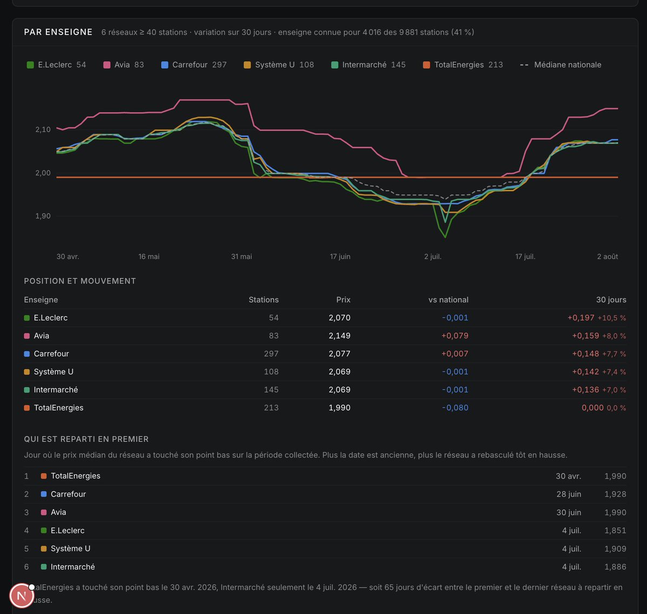Click E.Leclerc 30-day change +0,197
The width and height of the screenshot is (647, 614).
pyautogui.click(x=581, y=318)
